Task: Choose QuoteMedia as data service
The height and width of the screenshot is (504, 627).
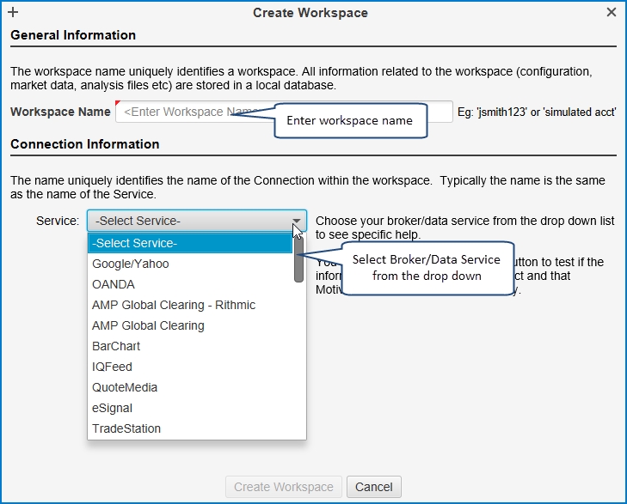Action: pos(125,387)
